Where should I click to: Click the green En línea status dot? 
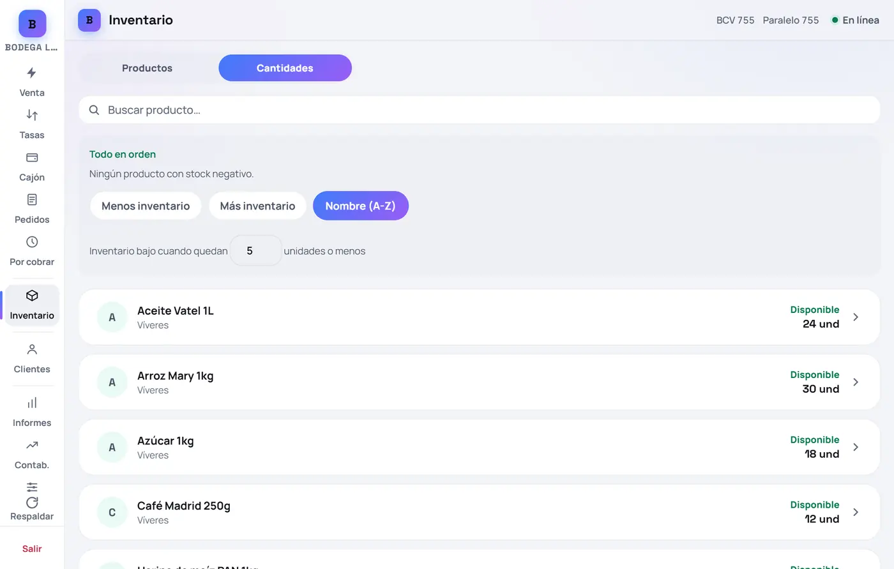click(x=835, y=20)
